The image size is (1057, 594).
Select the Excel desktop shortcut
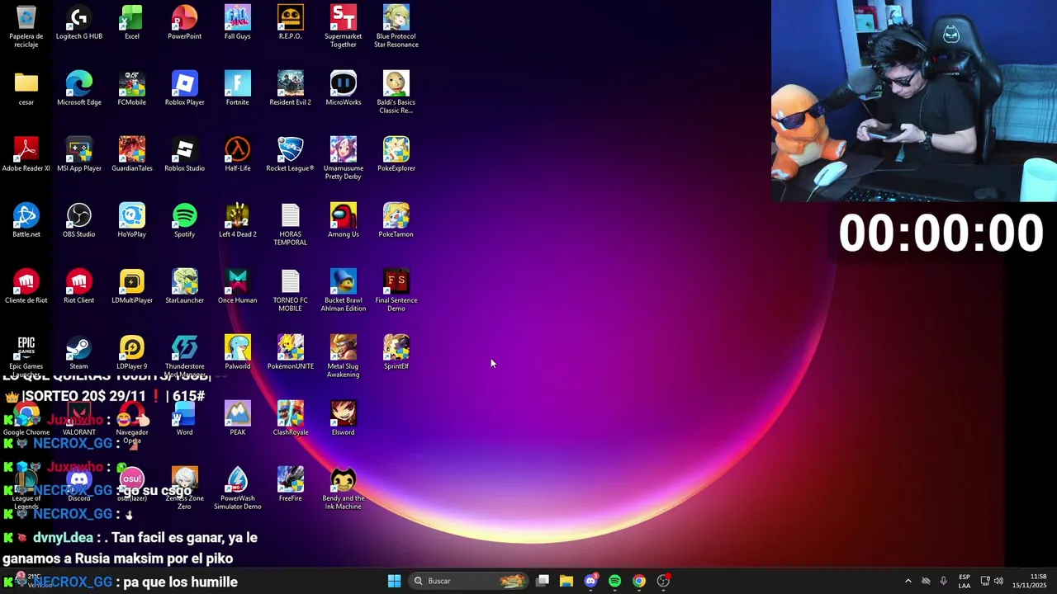coord(132,22)
